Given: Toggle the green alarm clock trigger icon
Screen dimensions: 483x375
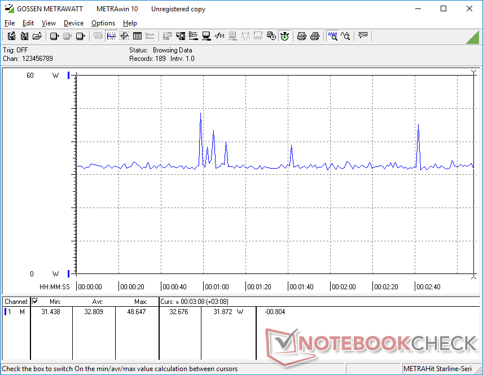Looking at the screenshot, I should pyautogui.click(x=284, y=36).
